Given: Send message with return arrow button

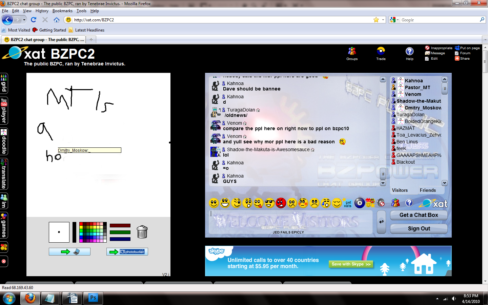Looking at the screenshot, I should click(x=381, y=222).
